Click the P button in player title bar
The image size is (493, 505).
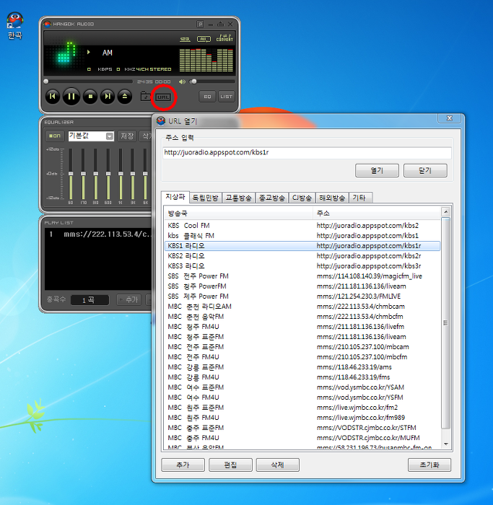[x=200, y=24]
